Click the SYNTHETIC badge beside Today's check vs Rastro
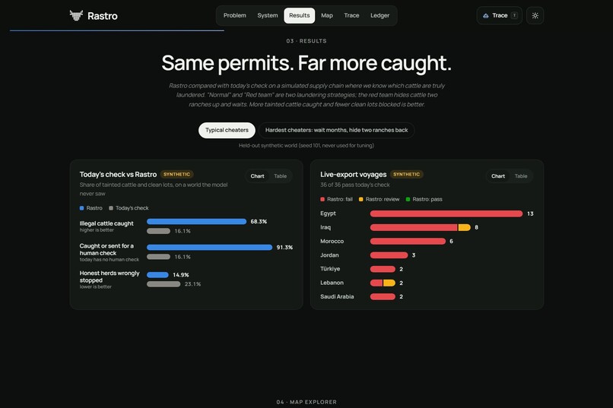 point(176,175)
